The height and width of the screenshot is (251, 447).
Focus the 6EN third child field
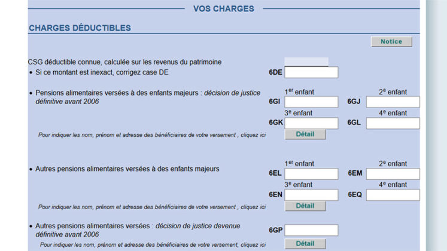coord(311,195)
